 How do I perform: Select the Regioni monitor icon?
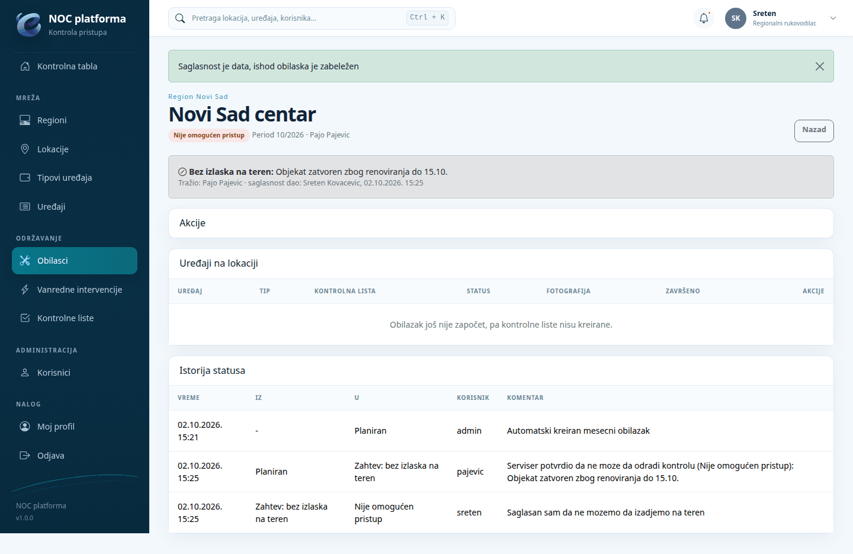(25, 120)
